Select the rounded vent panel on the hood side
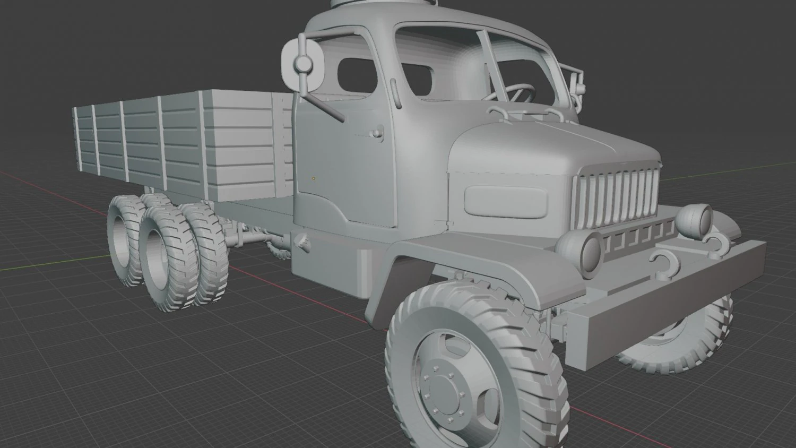The image size is (796, 448). [505, 201]
